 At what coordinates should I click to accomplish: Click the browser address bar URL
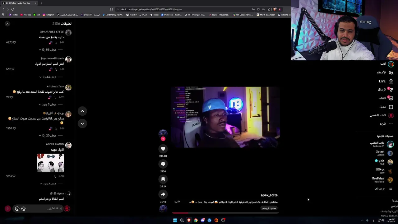click(151, 9)
